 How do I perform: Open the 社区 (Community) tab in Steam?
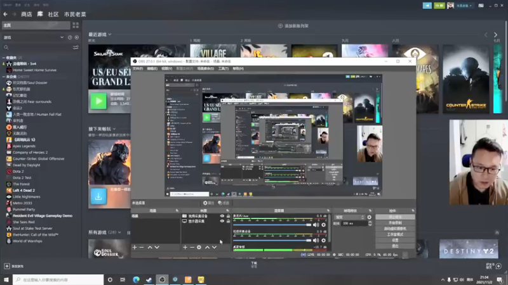pos(53,14)
